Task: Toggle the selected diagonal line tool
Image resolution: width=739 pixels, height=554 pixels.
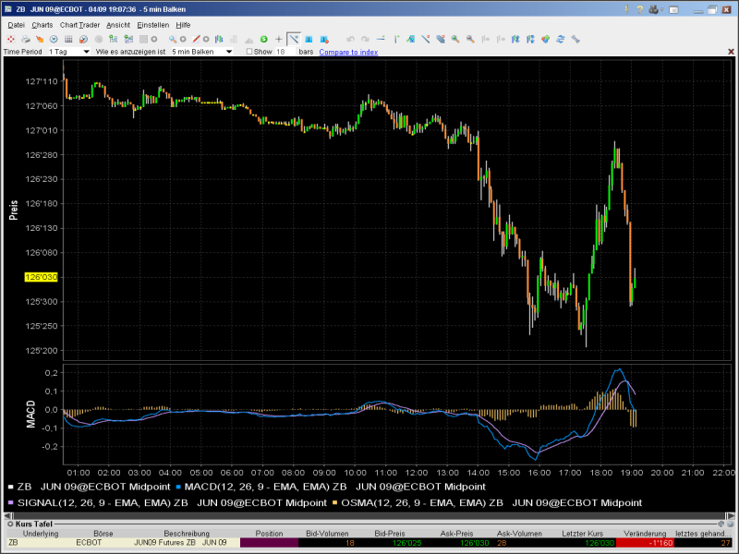Action: point(294,39)
